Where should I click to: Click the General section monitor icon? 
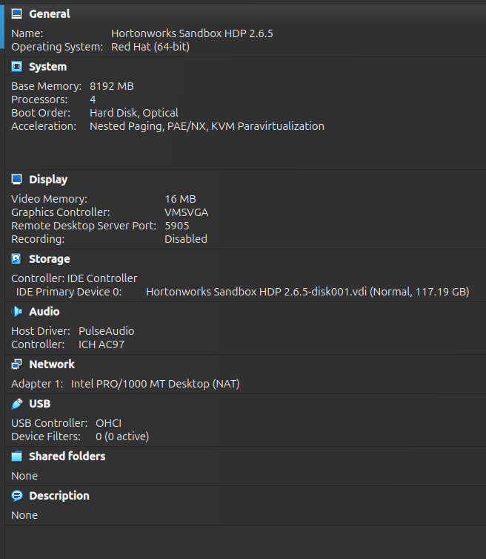click(17, 13)
